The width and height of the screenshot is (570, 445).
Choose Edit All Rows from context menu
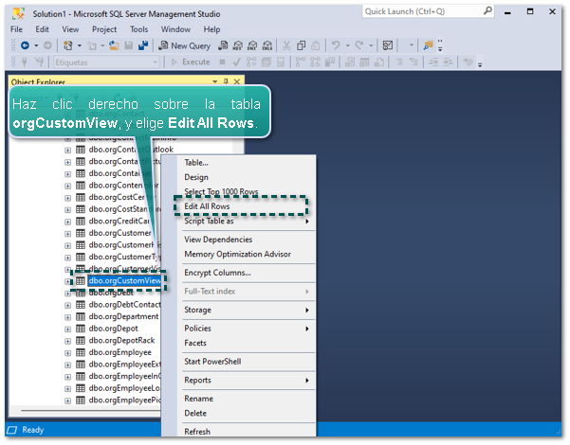click(207, 206)
